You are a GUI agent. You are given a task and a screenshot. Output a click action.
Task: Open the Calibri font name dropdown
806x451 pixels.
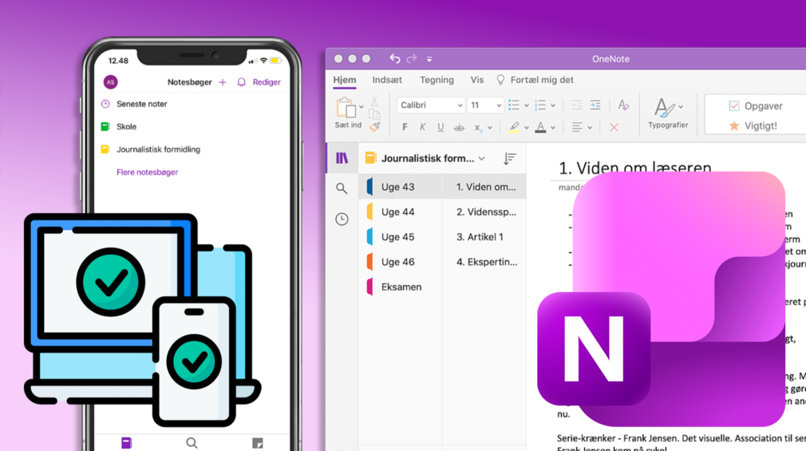pyautogui.click(x=431, y=105)
